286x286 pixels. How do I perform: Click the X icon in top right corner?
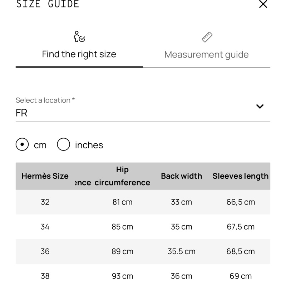click(x=263, y=4)
